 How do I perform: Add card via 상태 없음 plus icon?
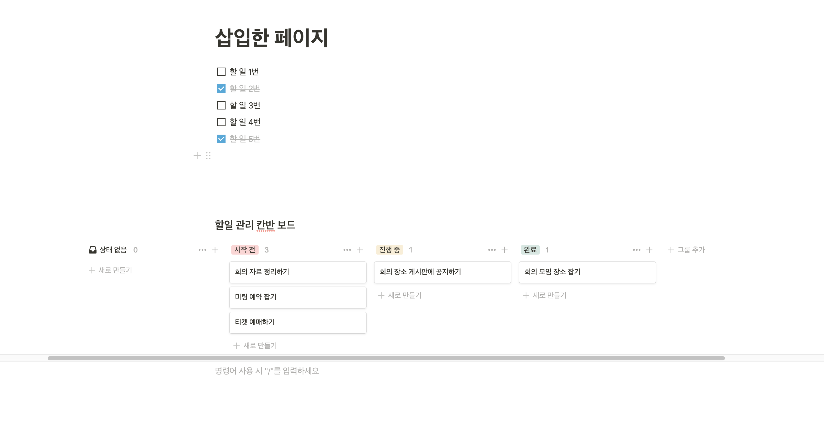pyautogui.click(x=215, y=250)
